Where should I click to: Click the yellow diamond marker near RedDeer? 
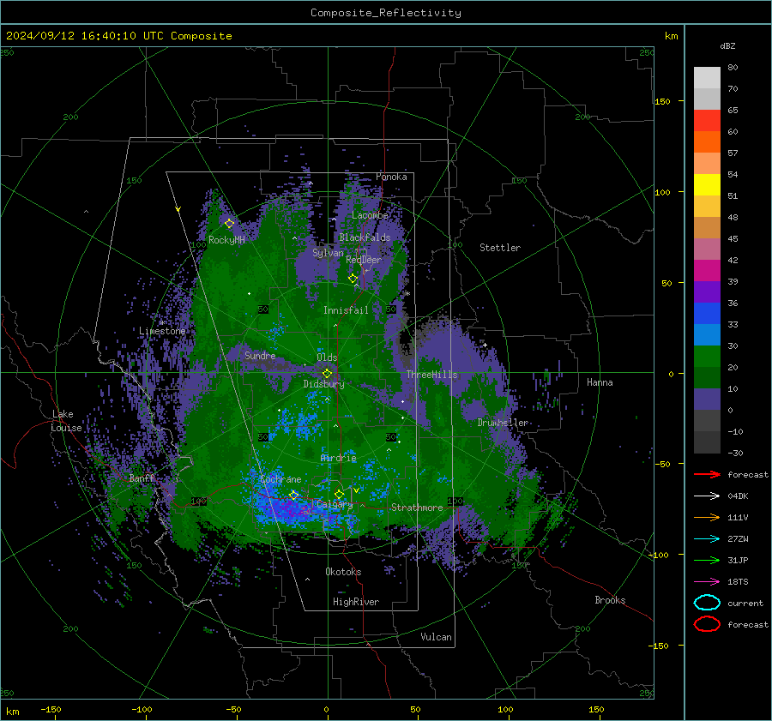[x=353, y=279]
